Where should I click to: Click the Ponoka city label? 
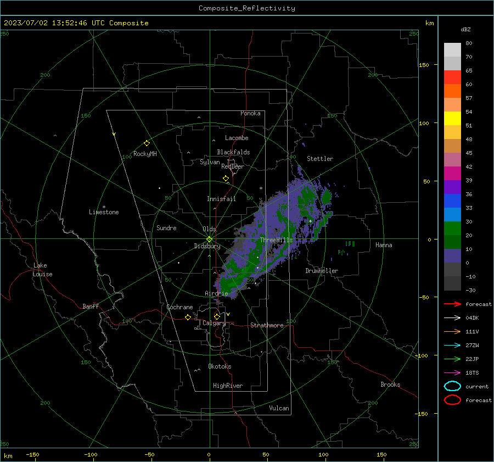(x=250, y=113)
